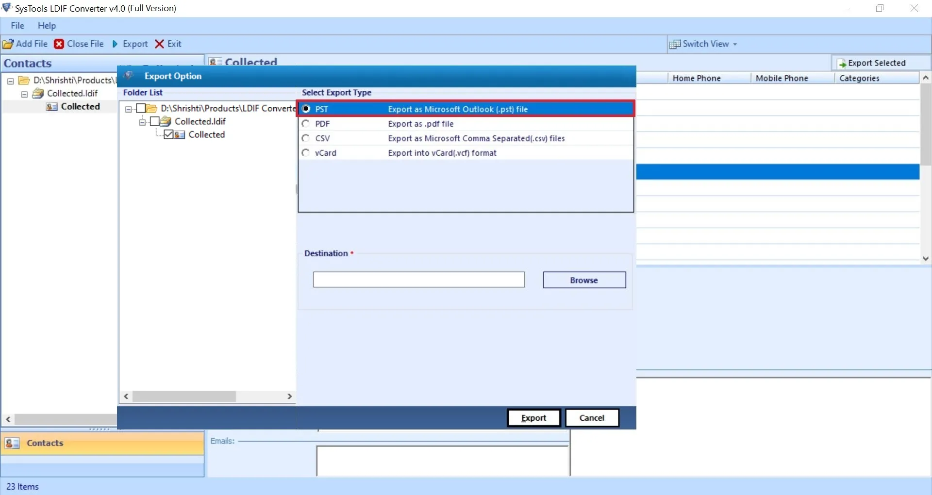Image resolution: width=932 pixels, height=495 pixels.
Task: Collapse the root node in Folder List
Action: coord(129,109)
